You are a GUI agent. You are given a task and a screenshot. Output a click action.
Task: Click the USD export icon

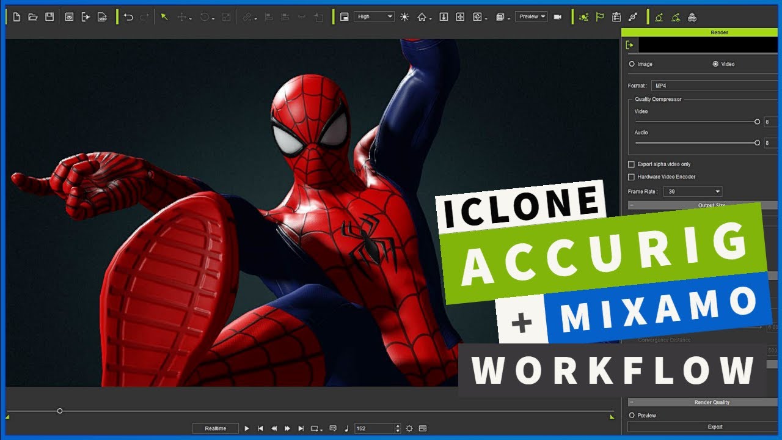click(102, 17)
